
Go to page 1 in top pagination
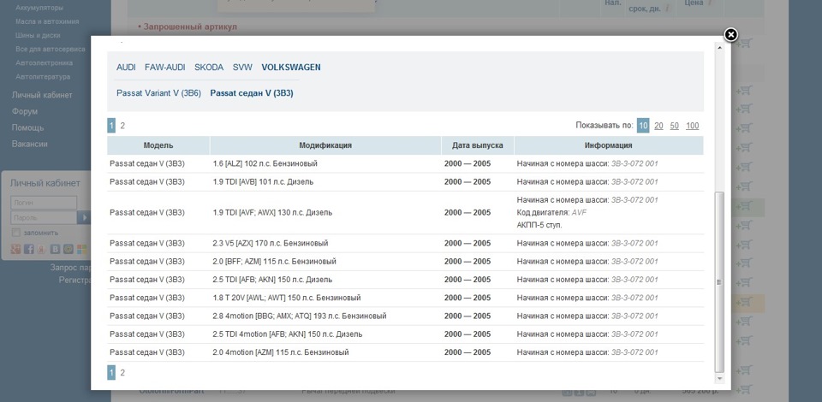111,126
